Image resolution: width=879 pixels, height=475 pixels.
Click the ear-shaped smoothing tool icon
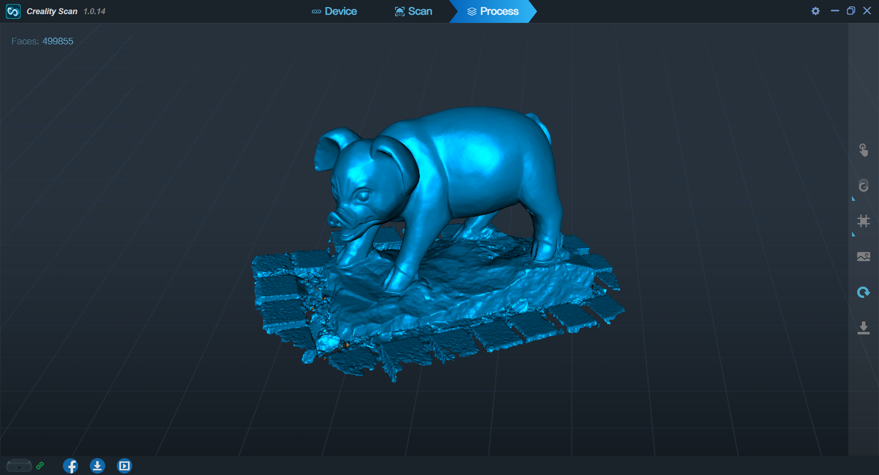(x=863, y=186)
